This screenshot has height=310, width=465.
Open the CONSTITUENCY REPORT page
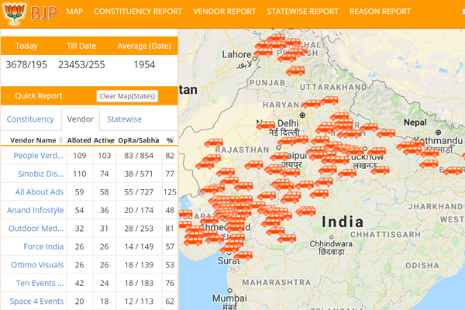tap(138, 12)
